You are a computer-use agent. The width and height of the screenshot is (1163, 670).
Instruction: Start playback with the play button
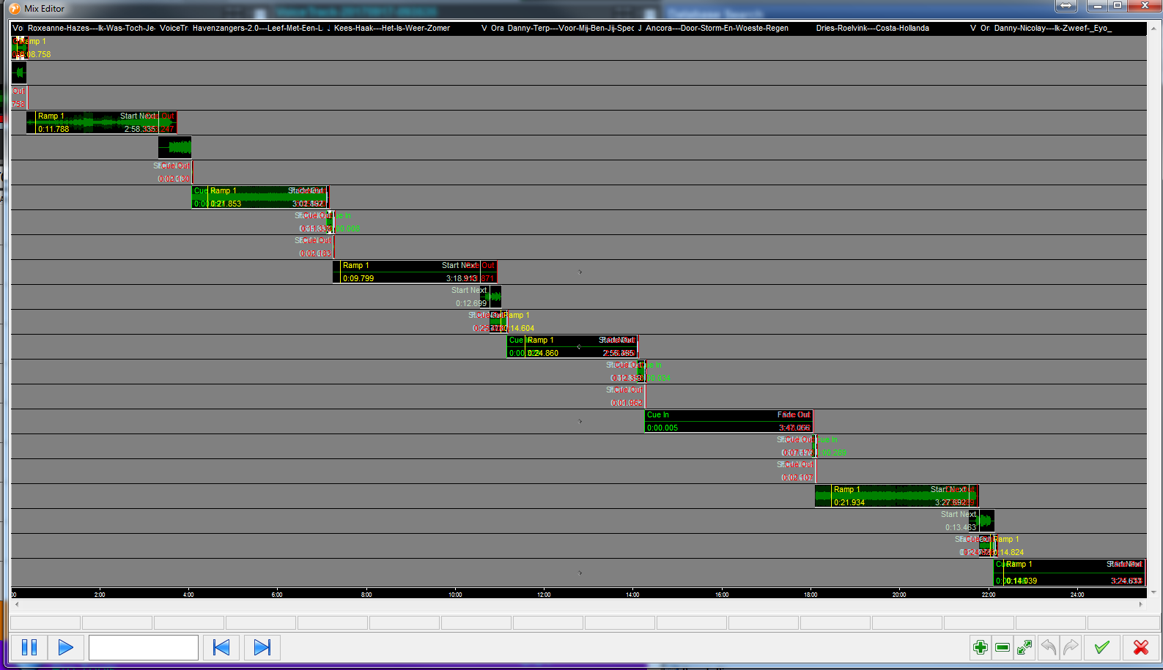66,647
